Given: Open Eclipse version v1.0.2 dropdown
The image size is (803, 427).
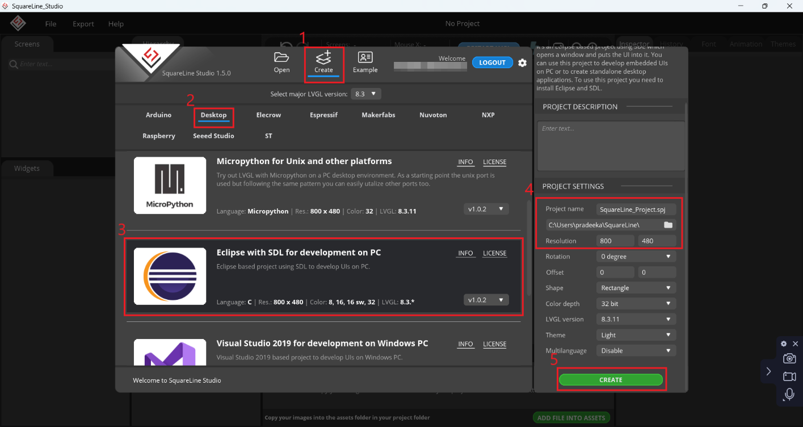Looking at the screenshot, I should click(486, 300).
